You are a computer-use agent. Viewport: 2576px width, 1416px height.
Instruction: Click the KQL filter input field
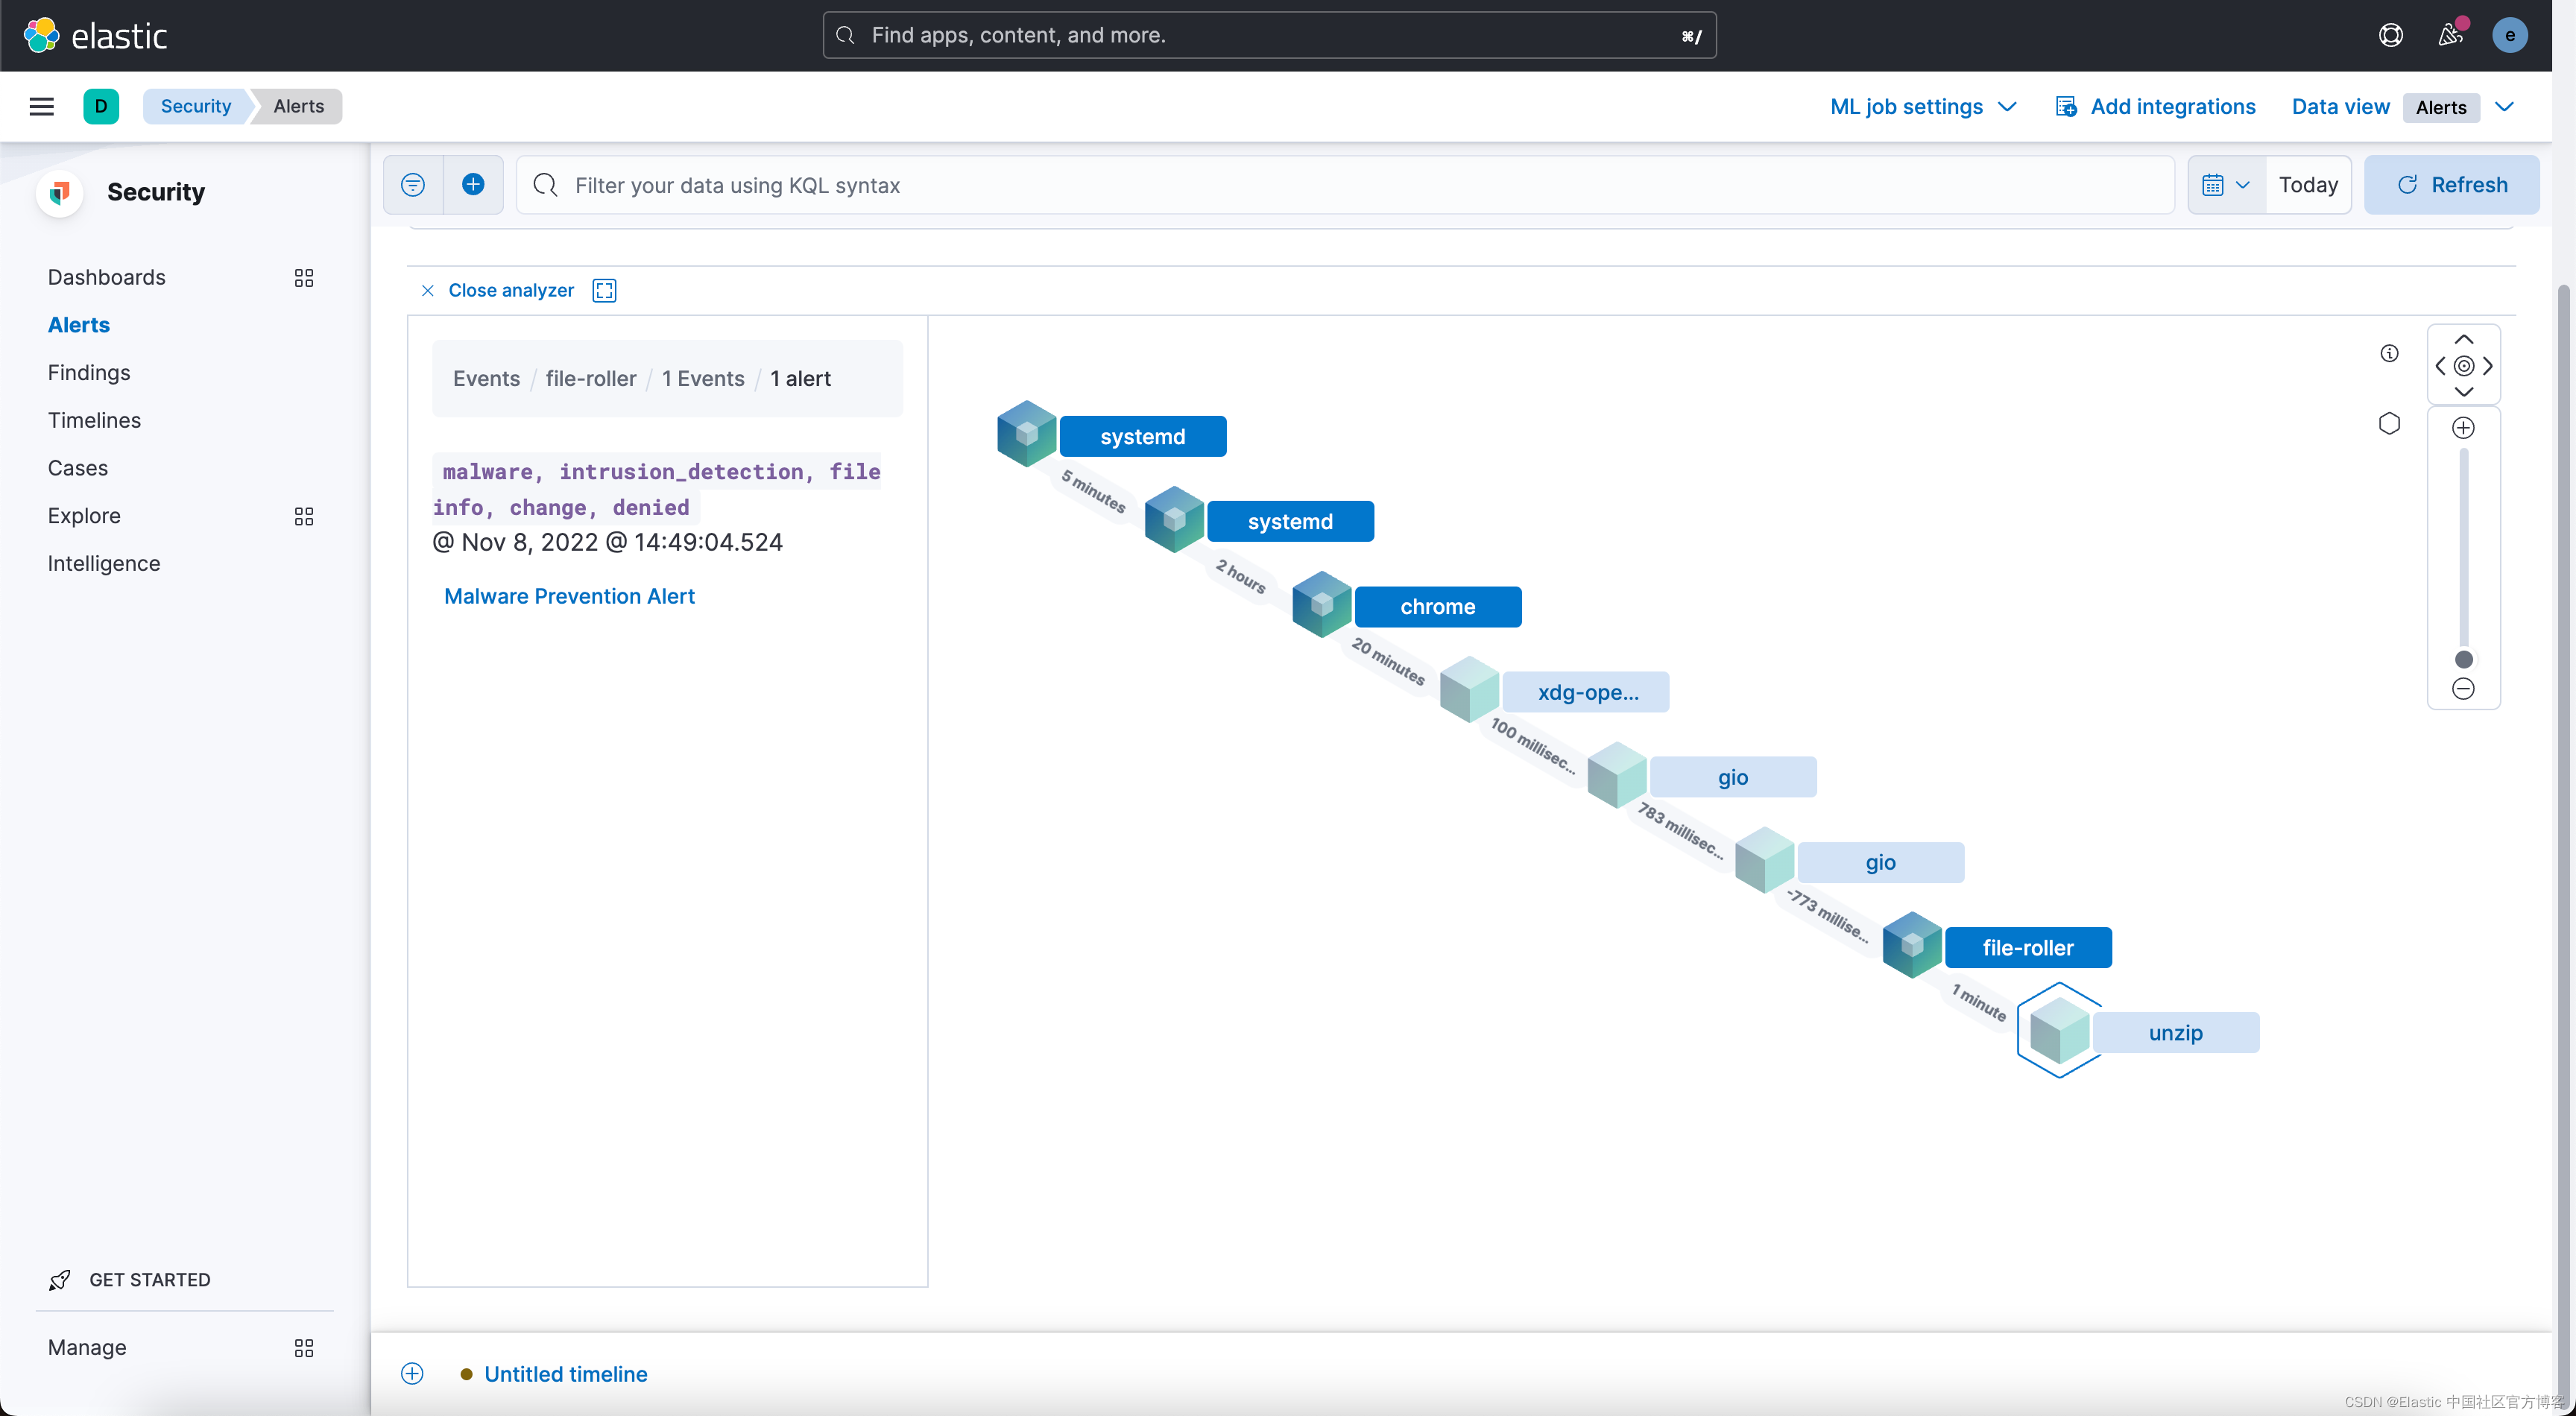coord(1345,185)
